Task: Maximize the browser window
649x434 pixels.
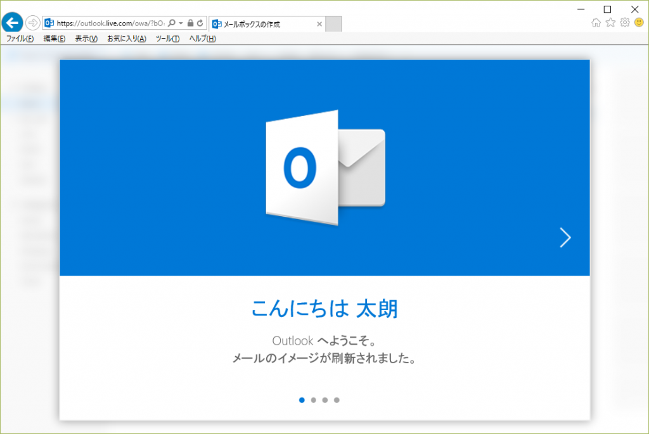Action: (607, 9)
